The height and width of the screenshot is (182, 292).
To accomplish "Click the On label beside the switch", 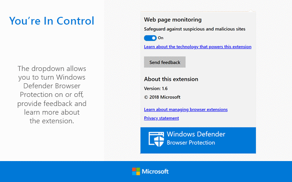I will [161, 38].
